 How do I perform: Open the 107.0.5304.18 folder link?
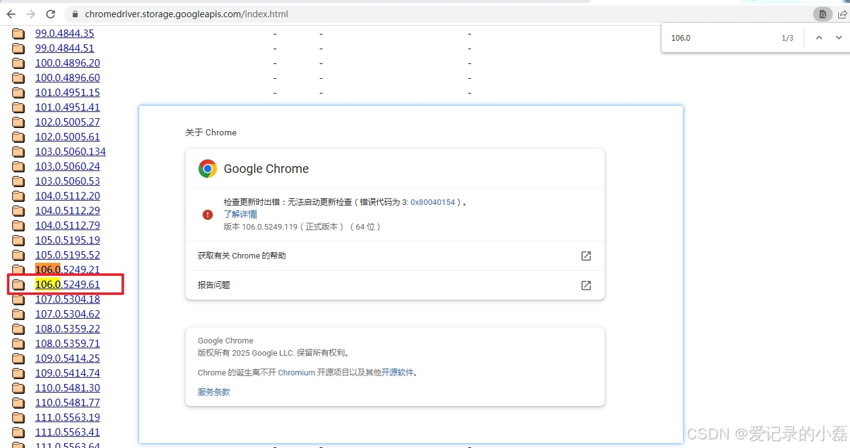tap(67, 299)
